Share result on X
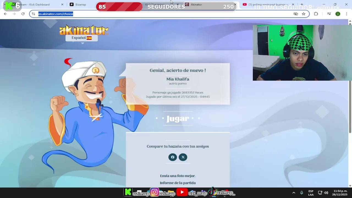Image resolution: width=352 pixels, height=198 pixels. click(x=183, y=157)
